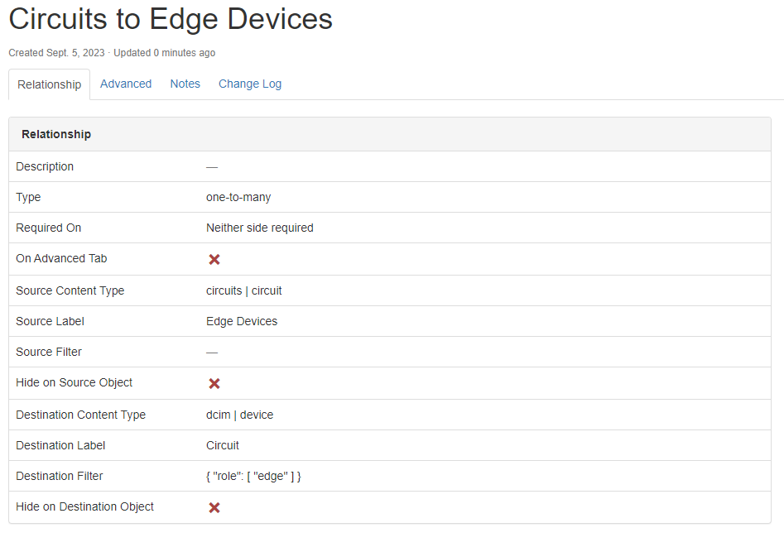Click the circuits | circuit content type value
The image size is (784, 547).
click(x=244, y=290)
